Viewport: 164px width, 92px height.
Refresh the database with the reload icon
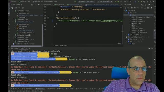click(x=132, y=8)
